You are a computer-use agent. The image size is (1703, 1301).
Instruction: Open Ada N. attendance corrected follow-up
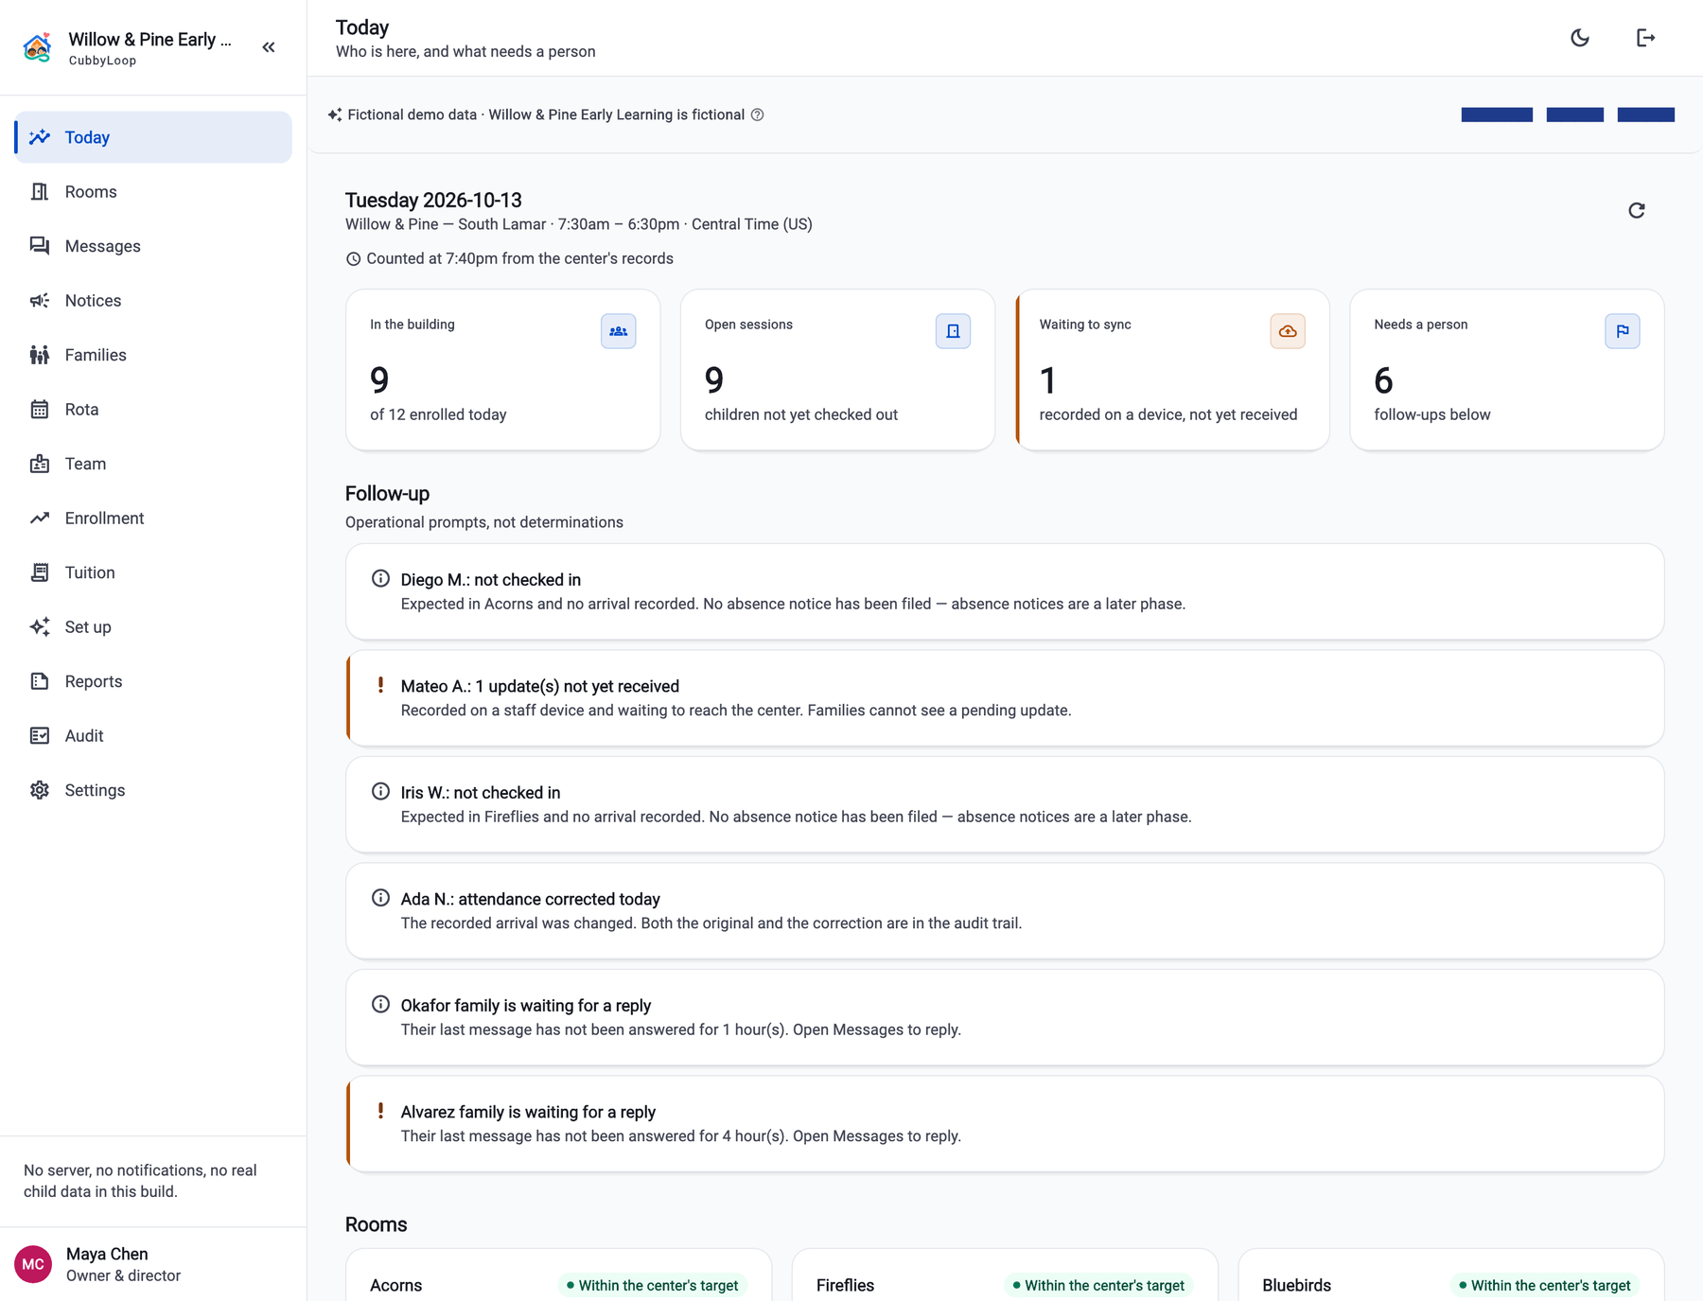point(1005,911)
